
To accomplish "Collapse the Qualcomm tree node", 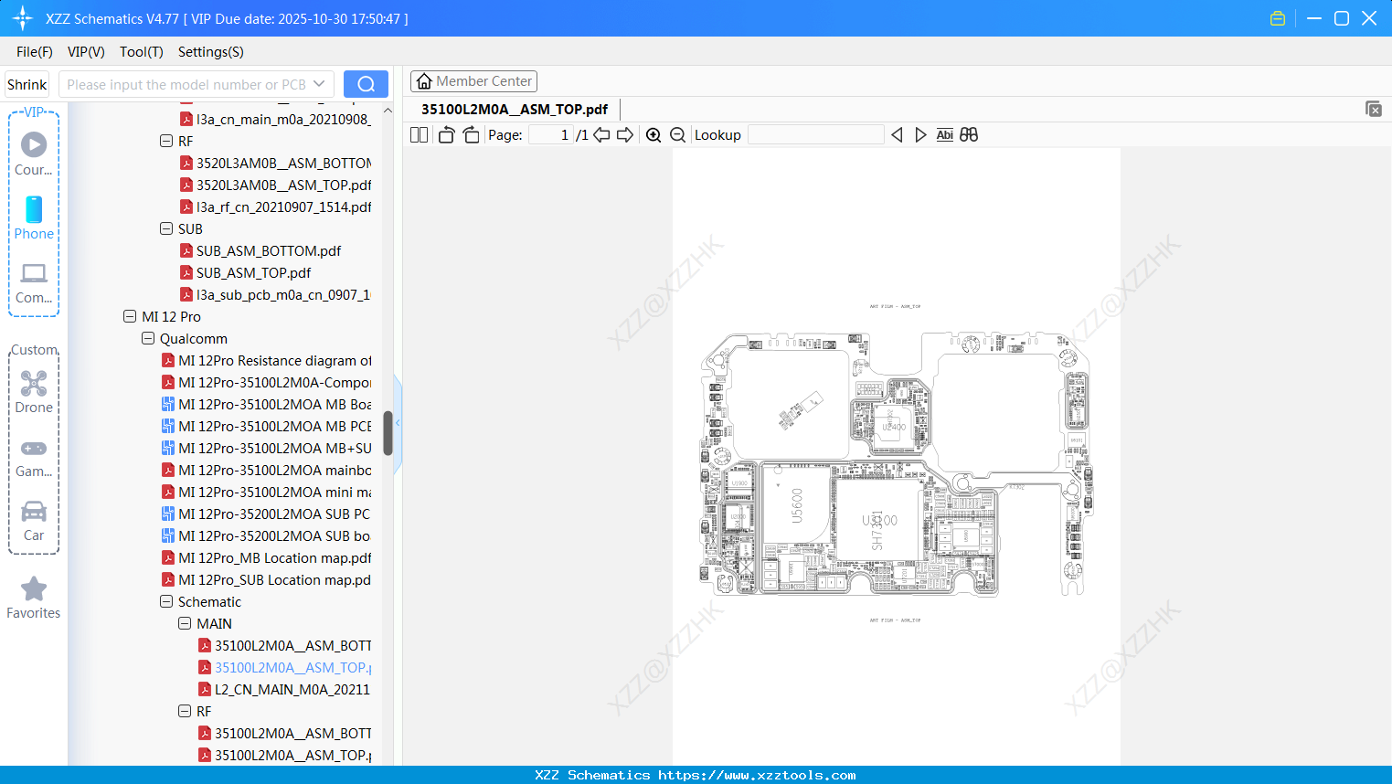I will (x=148, y=339).
